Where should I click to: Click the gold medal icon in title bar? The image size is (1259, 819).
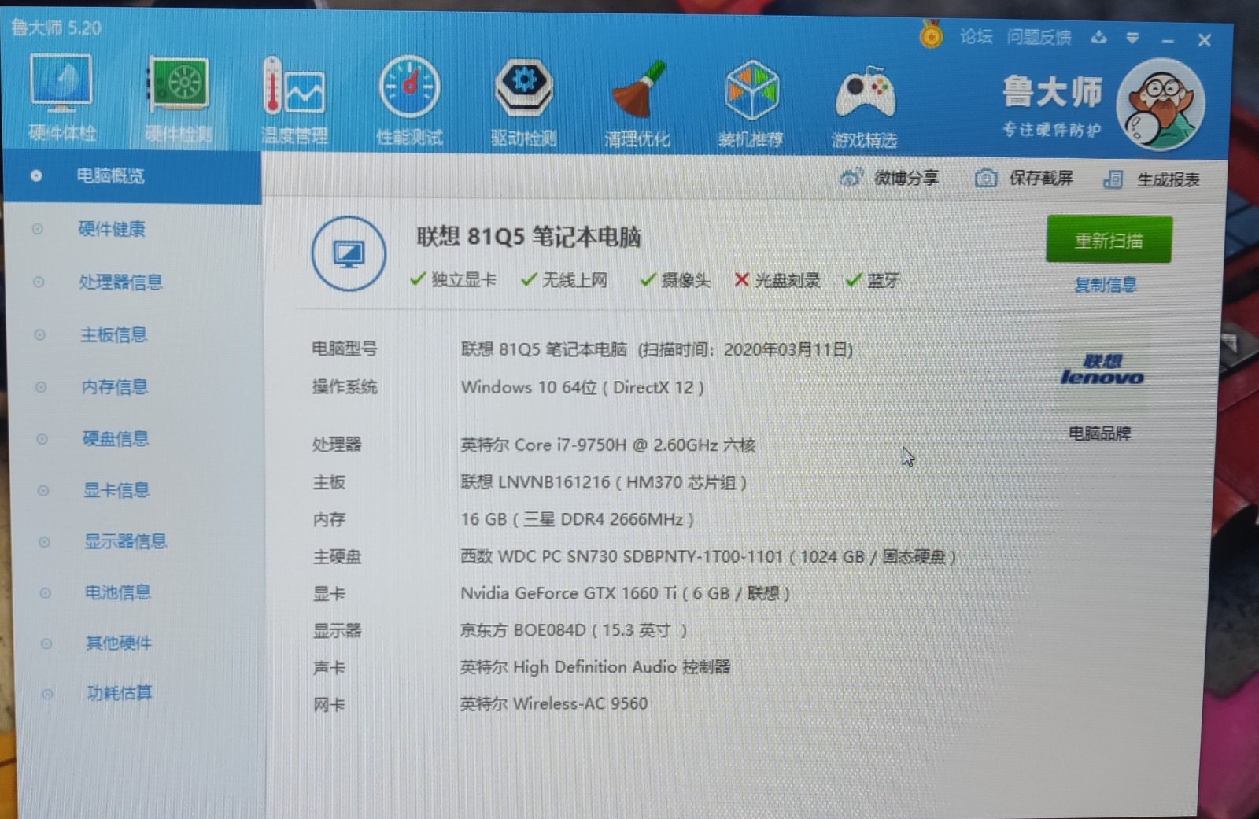(931, 35)
